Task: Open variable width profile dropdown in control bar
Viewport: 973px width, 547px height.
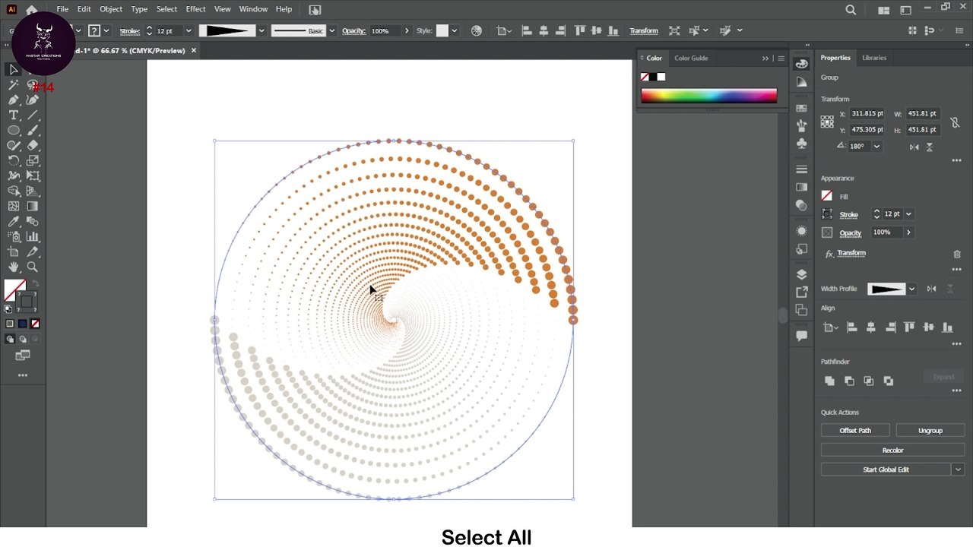Action: (x=261, y=31)
